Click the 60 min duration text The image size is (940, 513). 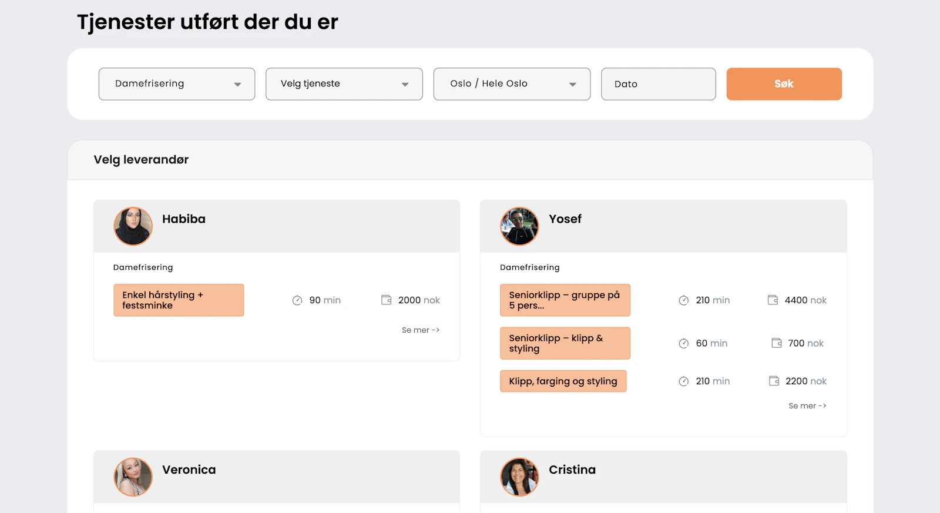(711, 343)
